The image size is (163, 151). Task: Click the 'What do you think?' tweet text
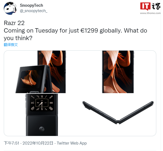(75, 34)
